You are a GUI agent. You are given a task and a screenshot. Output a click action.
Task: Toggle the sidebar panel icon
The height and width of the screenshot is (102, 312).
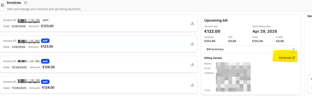(3, 5)
